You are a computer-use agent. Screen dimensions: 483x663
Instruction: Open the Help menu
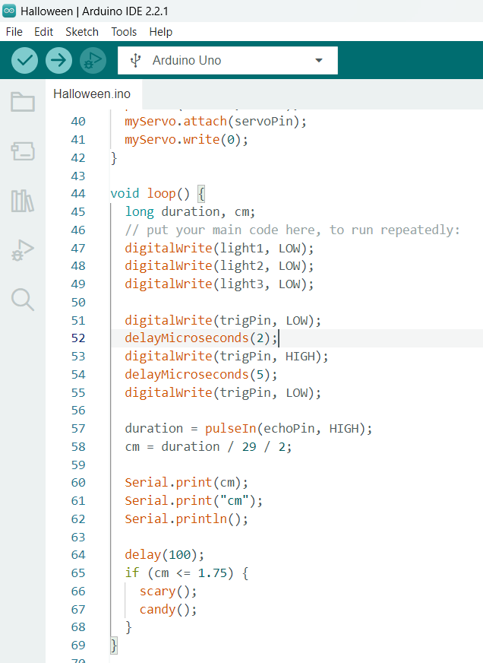[161, 32]
